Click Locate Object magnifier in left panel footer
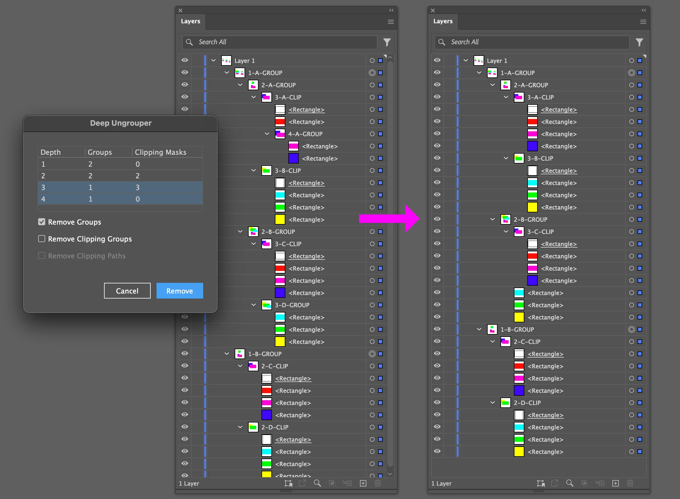 coord(317,483)
